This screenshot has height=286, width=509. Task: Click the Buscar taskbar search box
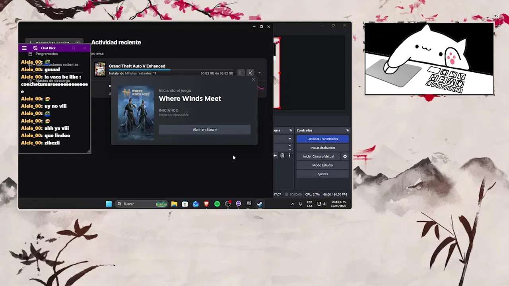click(x=142, y=204)
